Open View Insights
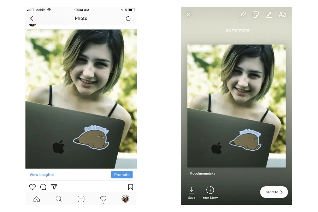 41,174
